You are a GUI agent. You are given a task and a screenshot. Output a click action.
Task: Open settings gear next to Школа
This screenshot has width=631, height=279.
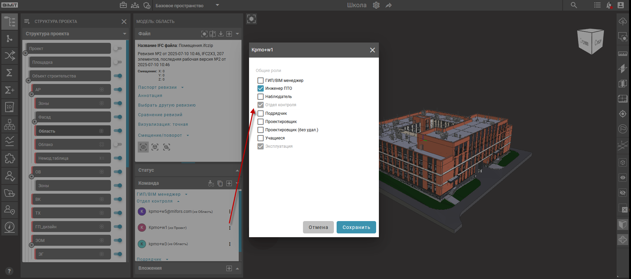click(x=376, y=5)
